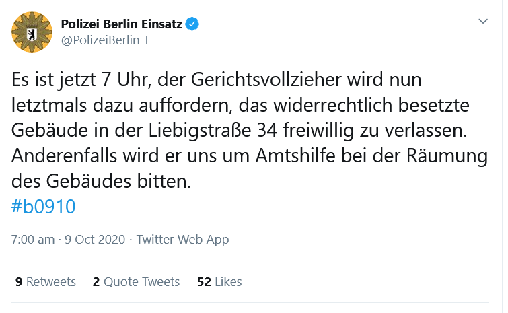The height and width of the screenshot is (313, 508).
Task: Open the Polizei Berlin profile avatar
Action: (31, 32)
